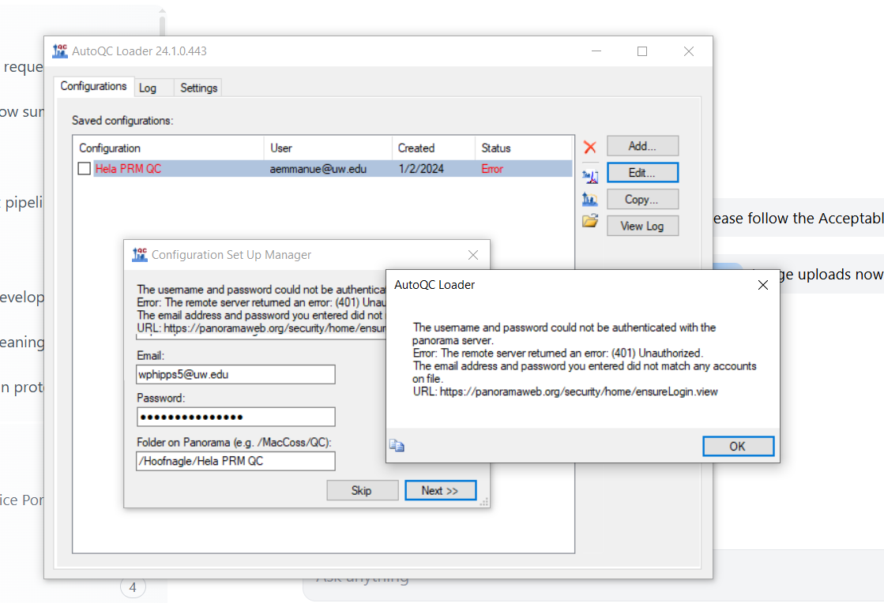
Task: Open the Settings tab
Action: pyautogui.click(x=198, y=88)
